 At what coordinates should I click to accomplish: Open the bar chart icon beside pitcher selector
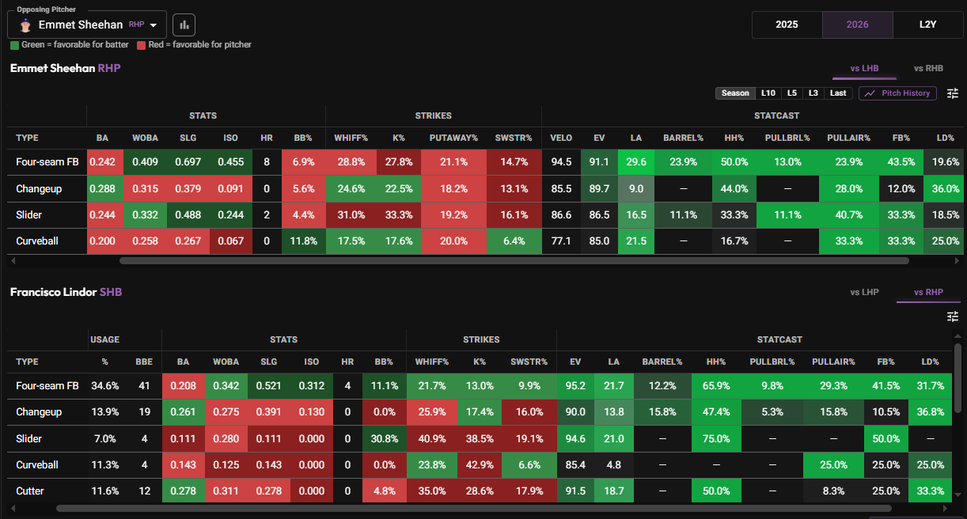[x=184, y=25]
